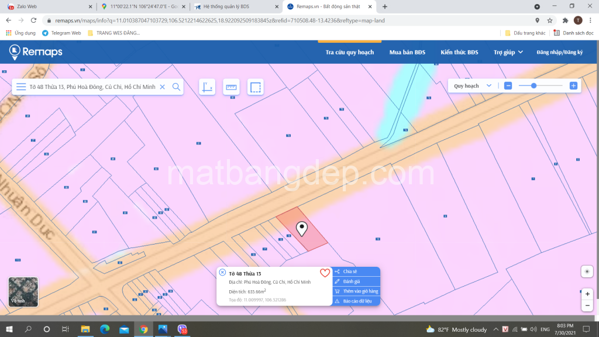Increase layer opacity with plus button
Image resolution: width=599 pixels, height=337 pixels.
click(x=573, y=86)
